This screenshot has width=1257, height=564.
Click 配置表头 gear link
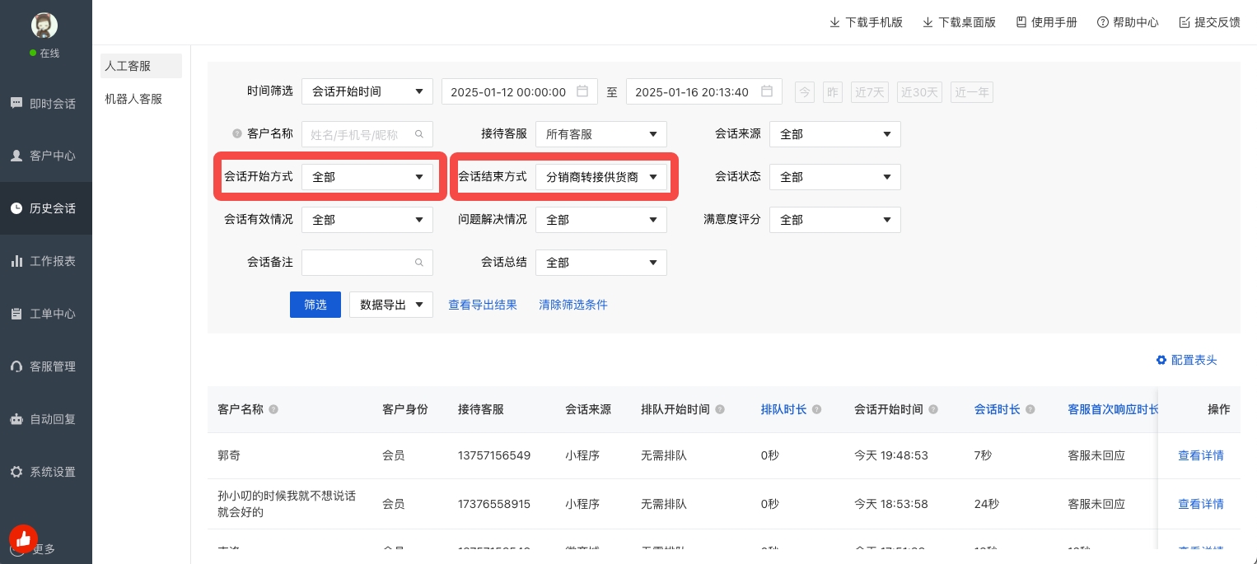click(x=1187, y=361)
